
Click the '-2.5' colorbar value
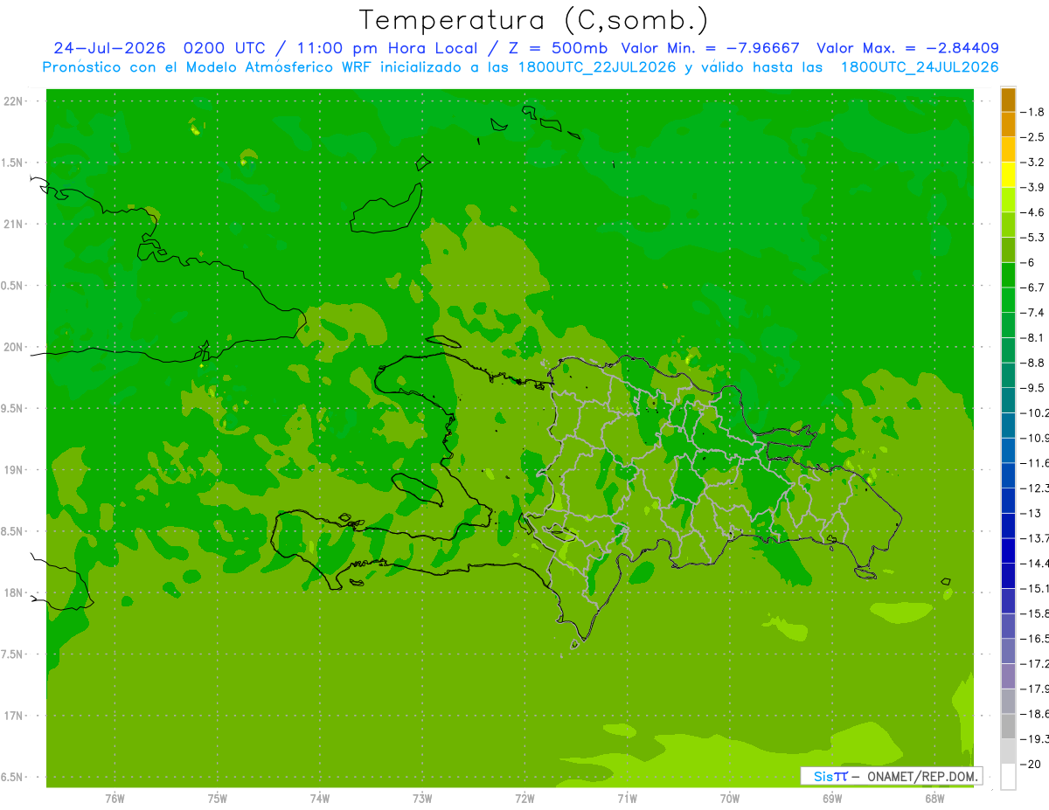1034,137
